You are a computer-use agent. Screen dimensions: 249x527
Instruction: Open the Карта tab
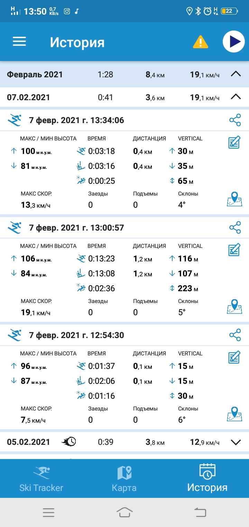click(124, 479)
